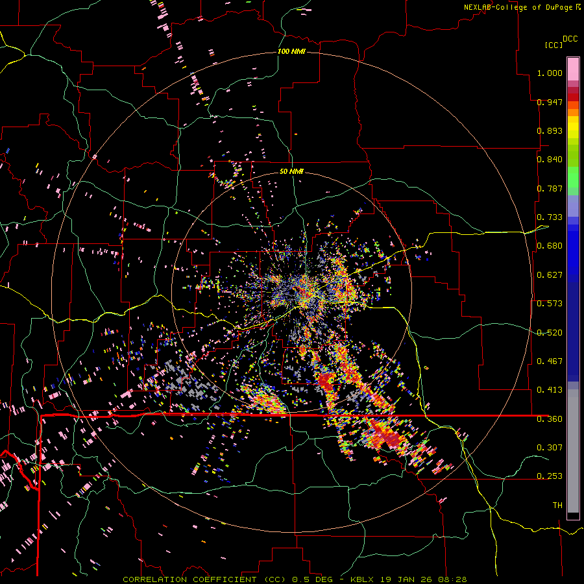The image size is (584, 584).
Task: Click the 1.000 scale value
Action: tap(550, 73)
